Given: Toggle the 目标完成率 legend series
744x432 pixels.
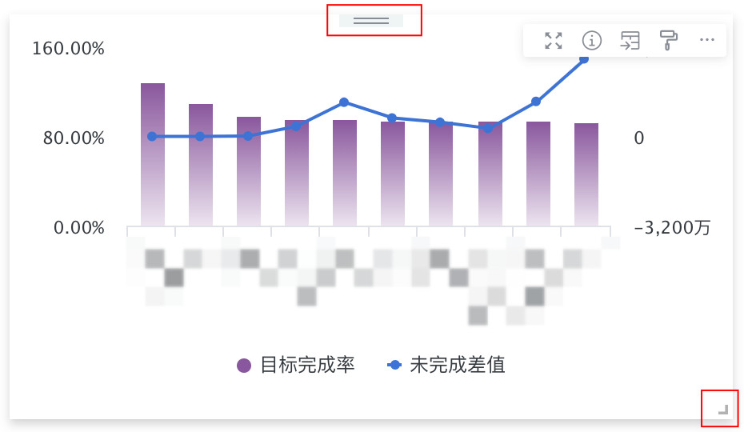Looking at the screenshot, I should (x=295, y=366).
